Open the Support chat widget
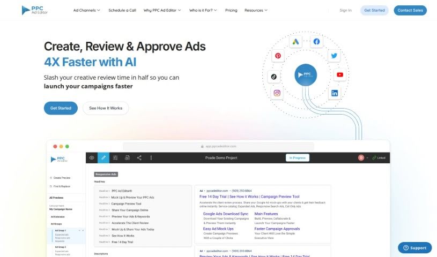Viewport: 437px width, 257px height. tap(414, 248)
